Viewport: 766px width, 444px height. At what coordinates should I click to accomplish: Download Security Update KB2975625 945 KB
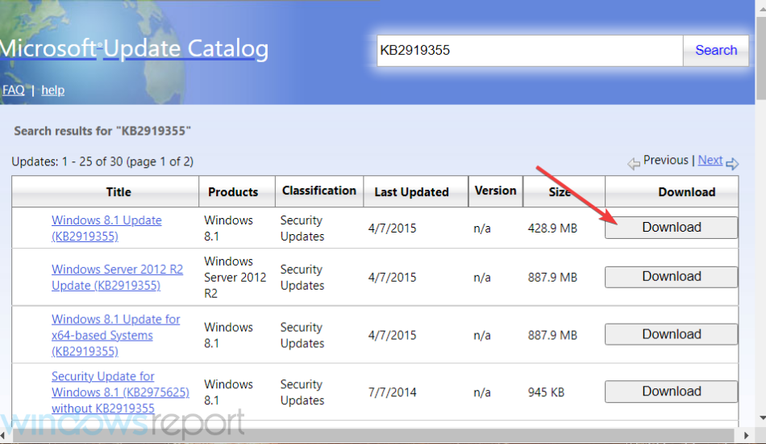click(671, 392)
